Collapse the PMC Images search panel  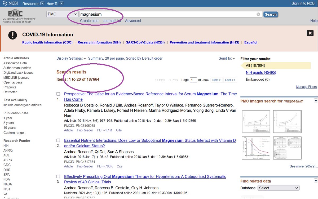click(316, 100)
